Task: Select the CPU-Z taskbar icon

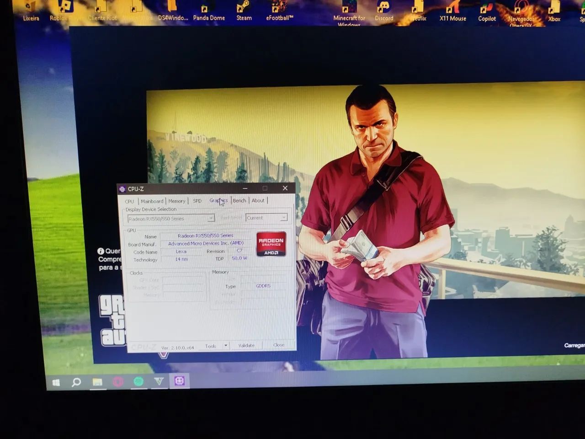Action: [x=179, y=380]
